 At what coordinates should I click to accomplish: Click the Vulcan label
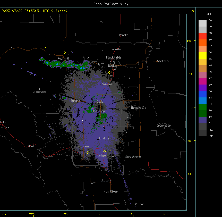coord(140,204)
